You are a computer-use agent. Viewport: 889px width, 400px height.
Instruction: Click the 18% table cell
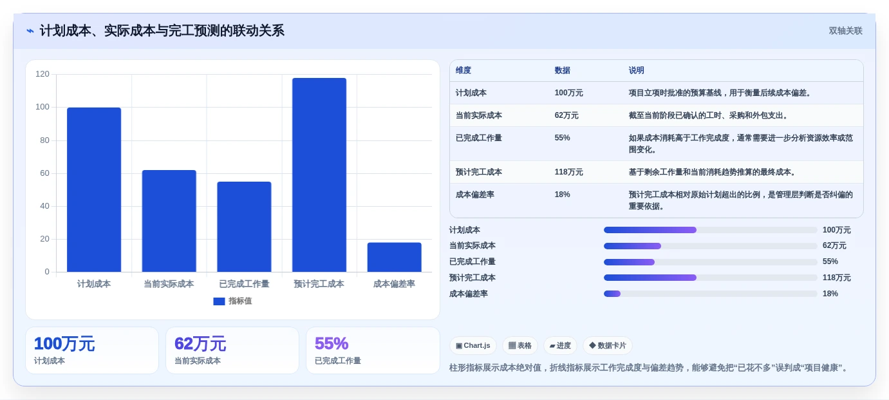pyautogui.click(x=563, y=195)
